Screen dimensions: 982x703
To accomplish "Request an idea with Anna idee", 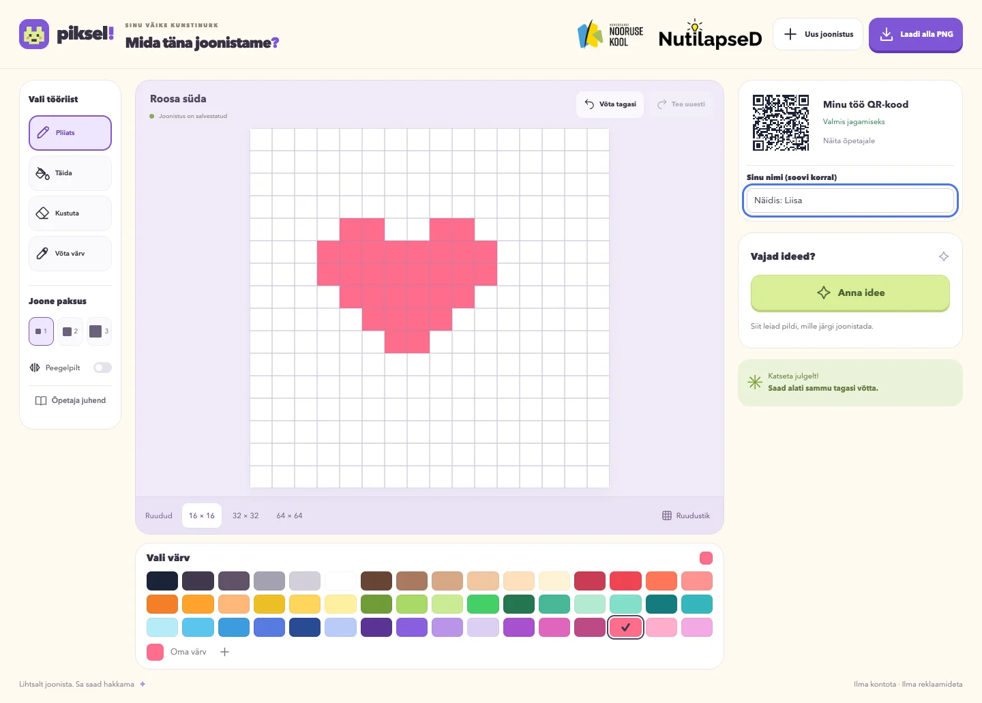I will coord(850,293).
